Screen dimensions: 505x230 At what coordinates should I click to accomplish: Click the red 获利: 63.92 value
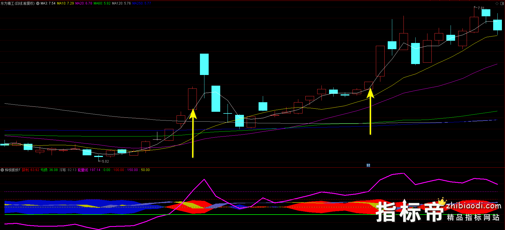30,170
